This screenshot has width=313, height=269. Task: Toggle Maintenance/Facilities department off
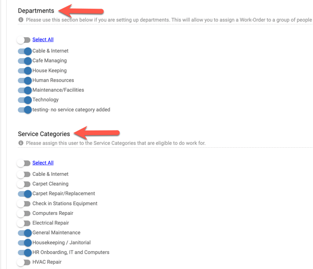click(25, 90)
